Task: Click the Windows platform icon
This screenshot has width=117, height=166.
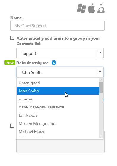Action: pyautogui.click(x=81, y=8)
